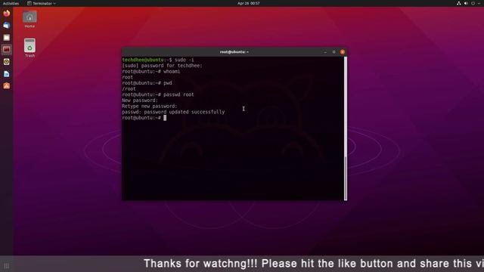Click the '/root' output line
Image resolution: width=484 pixels, height=272 pixels.
click(129, 89)
